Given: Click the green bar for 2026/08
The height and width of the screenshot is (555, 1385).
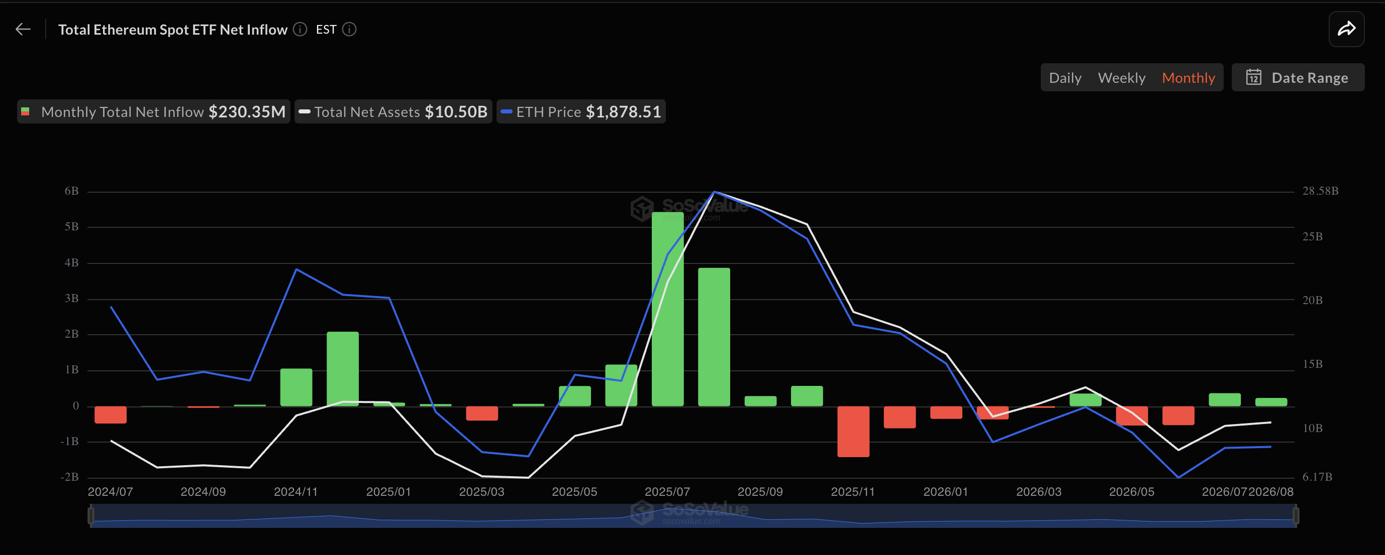Looking at the screenshot, I should coord(1271,402).
